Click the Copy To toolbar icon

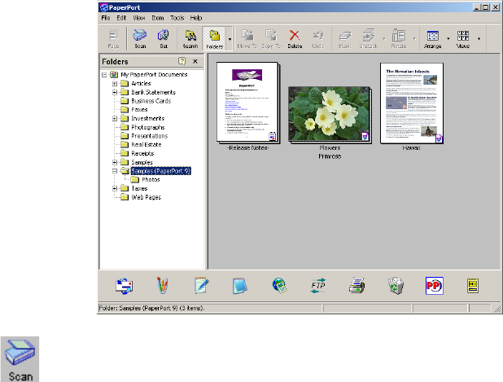pyautogui.click(x=271, y=38)
